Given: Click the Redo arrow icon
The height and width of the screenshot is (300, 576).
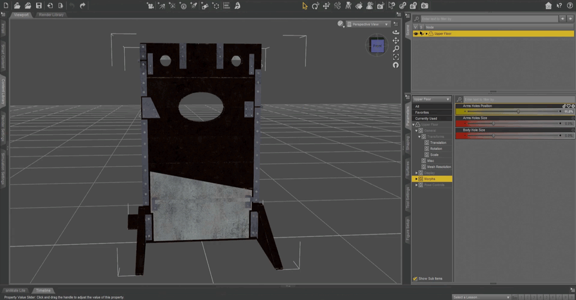Looking at the screenshot, I should [83, 5].
